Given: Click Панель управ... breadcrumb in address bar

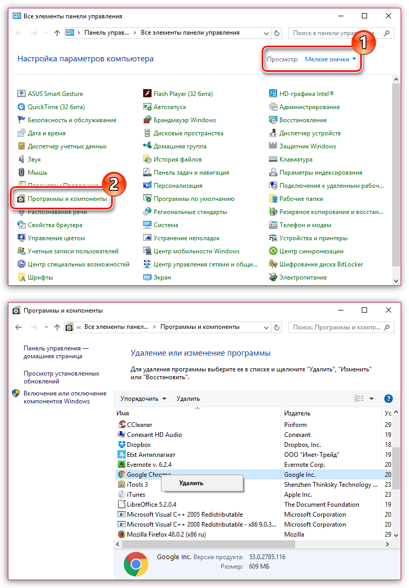Looking at the screenshot, I should [x=106, y=33].
